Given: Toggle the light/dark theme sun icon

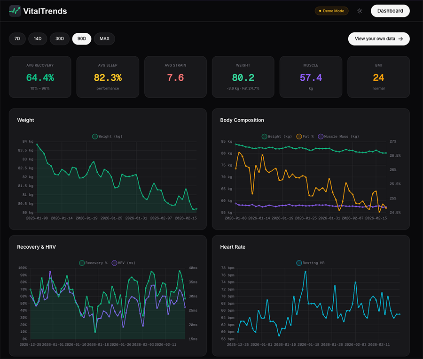Looking at the screenshot, I should [360, 11].
